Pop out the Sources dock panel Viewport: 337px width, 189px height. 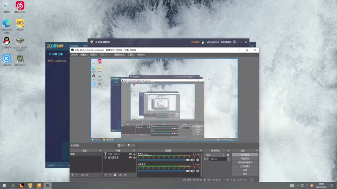[x=134, y=150]
